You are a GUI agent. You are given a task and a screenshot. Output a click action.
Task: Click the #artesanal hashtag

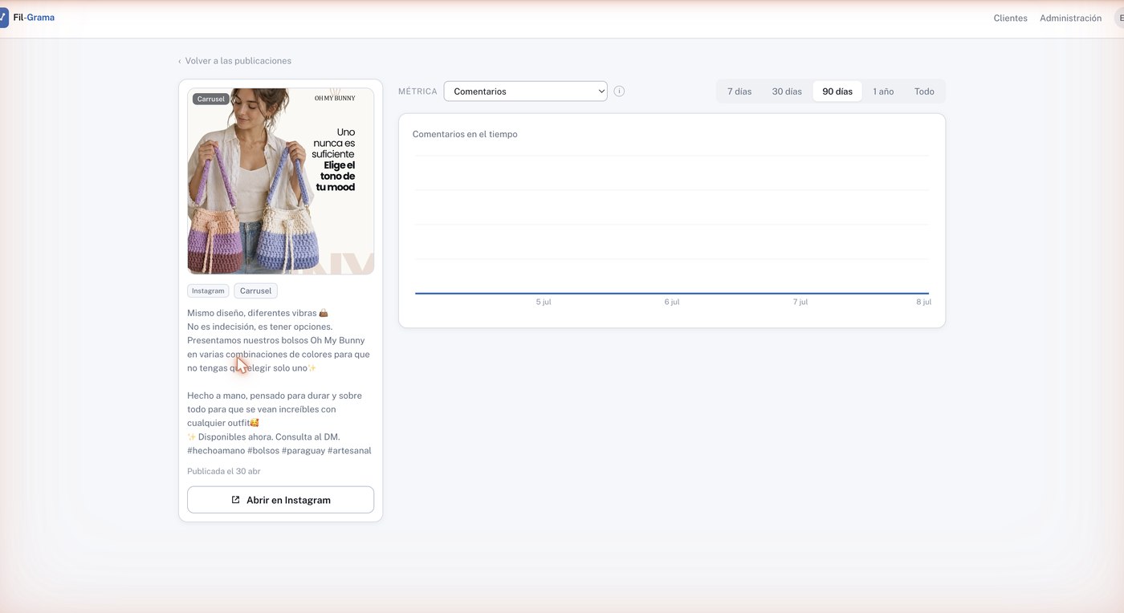click(349, 451)
